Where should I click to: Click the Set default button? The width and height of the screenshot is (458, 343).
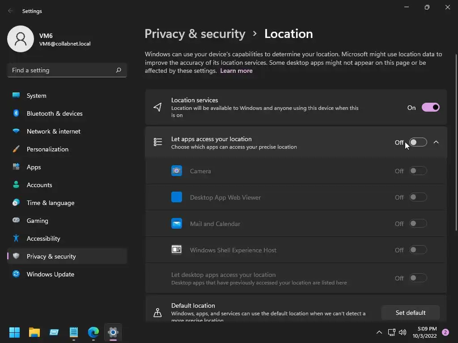[x=410, y=313]
